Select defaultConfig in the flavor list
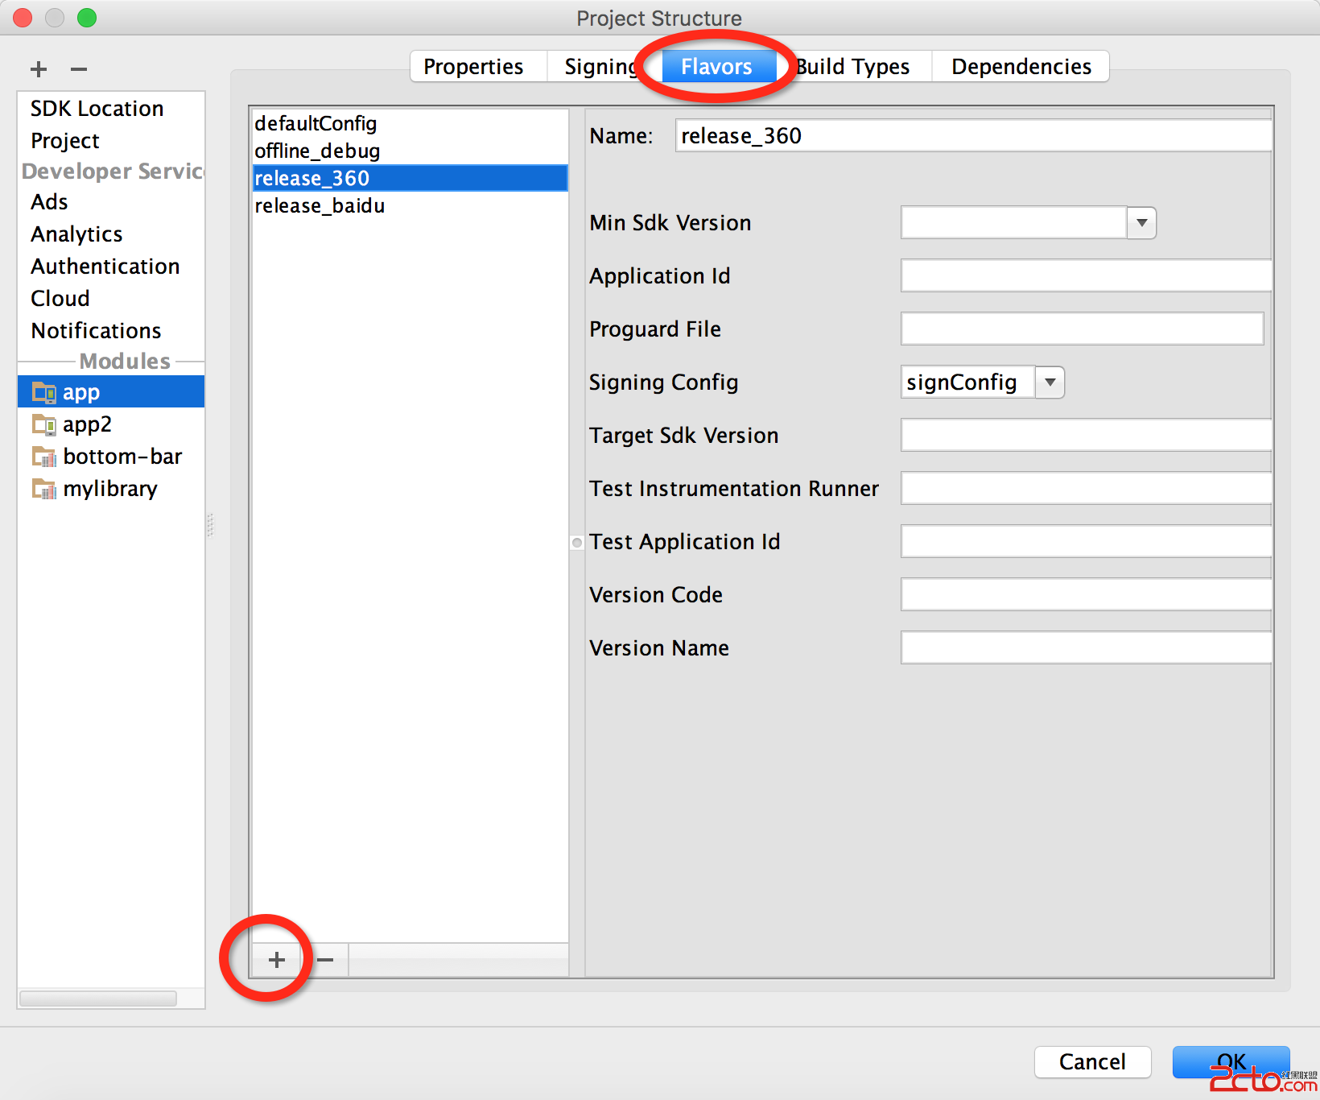 pyautogui.click(x=410, y=123)
